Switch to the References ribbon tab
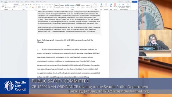This screenshot has height=97, width=172. [27, 2]
